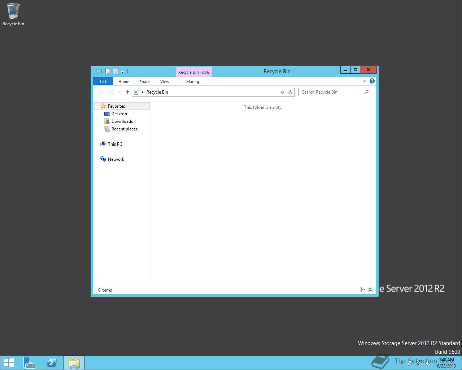
Task: Select Favorites in the navigation pane
Action: [122, 106]
